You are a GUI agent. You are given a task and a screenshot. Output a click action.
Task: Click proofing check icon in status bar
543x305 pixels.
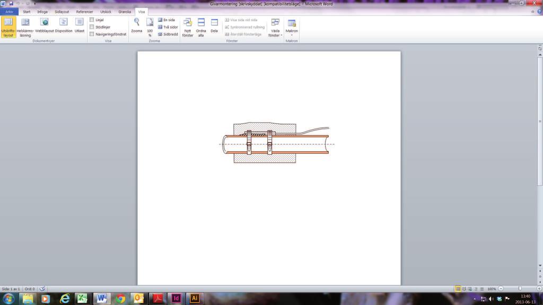42,289
